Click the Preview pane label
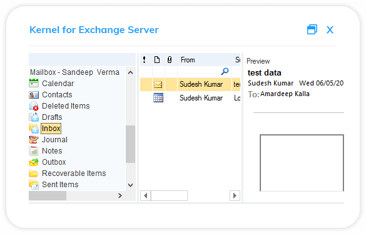Image resolution: width=366 pixels, height=234 pixels. [258, 61]
